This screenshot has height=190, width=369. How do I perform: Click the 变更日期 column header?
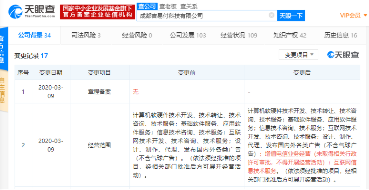[51, 73]
